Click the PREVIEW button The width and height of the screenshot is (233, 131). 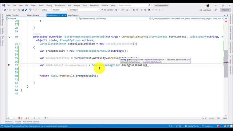[x=226, y=10]
